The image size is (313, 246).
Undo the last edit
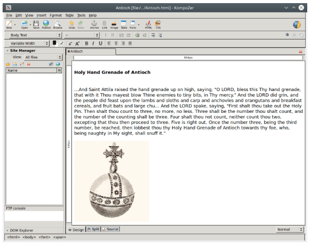click(x=71, y=24)
